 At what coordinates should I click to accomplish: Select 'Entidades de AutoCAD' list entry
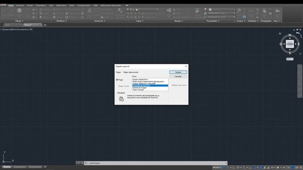pos(150,85)
